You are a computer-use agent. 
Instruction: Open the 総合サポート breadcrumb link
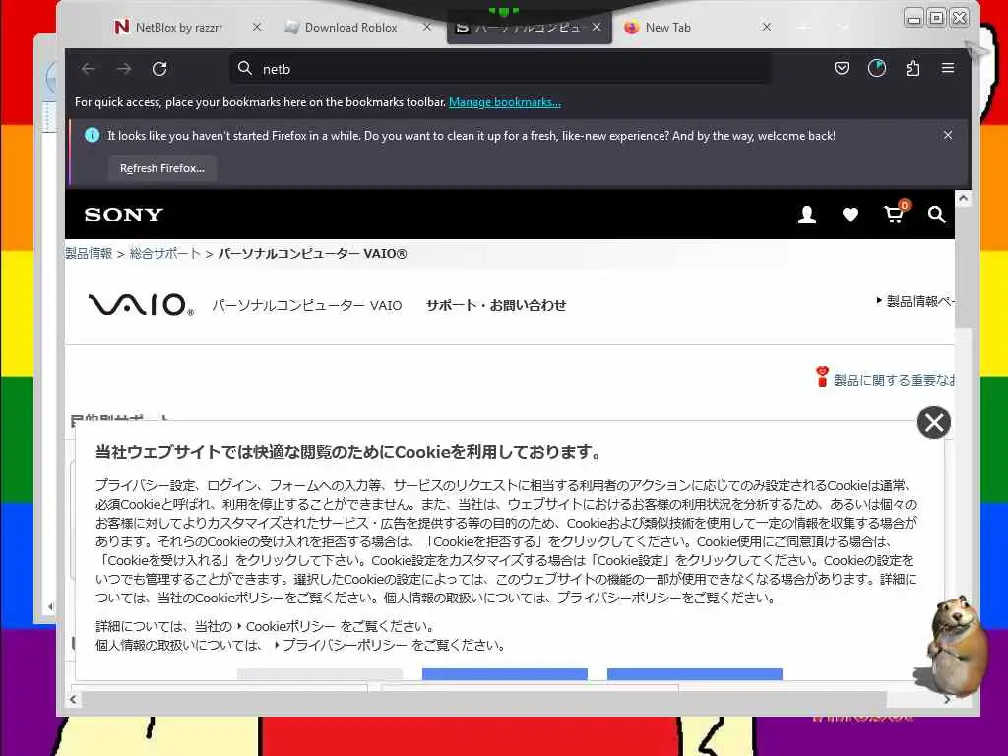[x=165, y=253]
